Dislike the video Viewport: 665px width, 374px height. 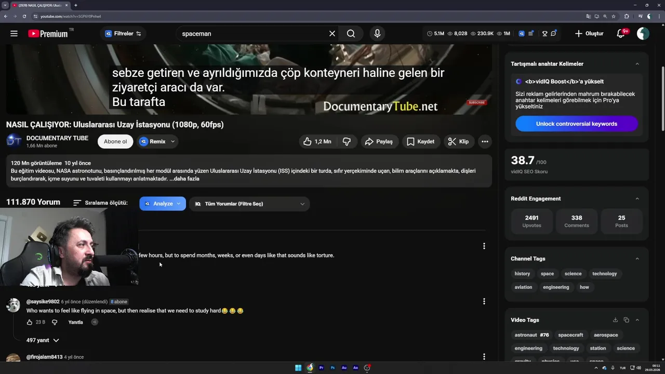pos(347,141)
